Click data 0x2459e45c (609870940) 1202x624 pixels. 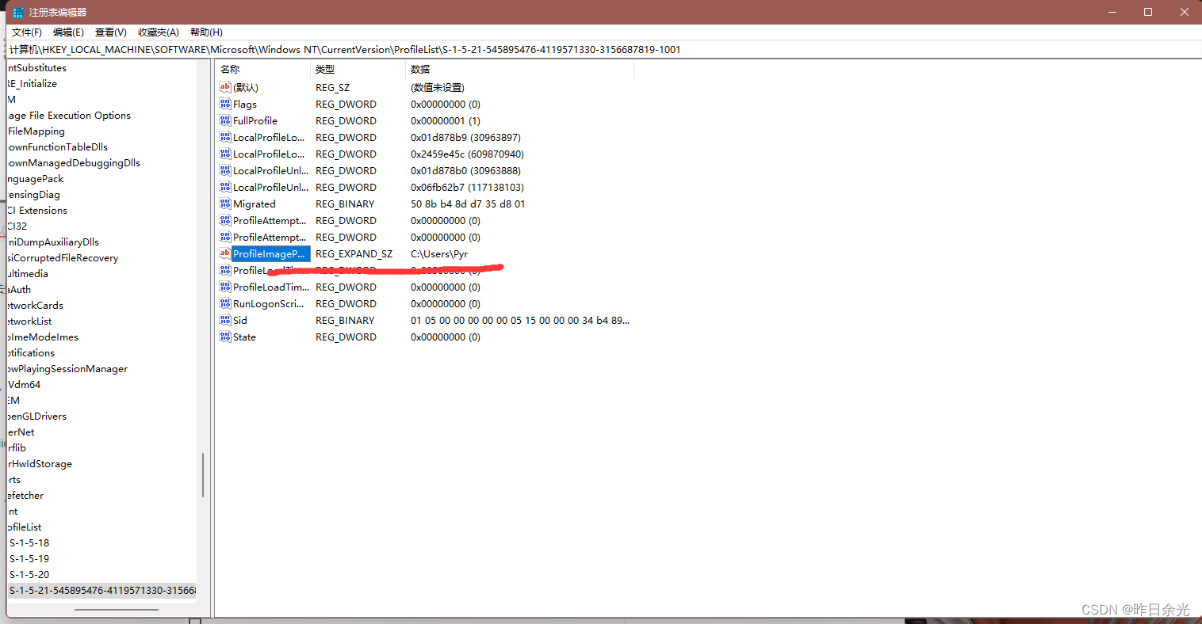tap(467, 154)
